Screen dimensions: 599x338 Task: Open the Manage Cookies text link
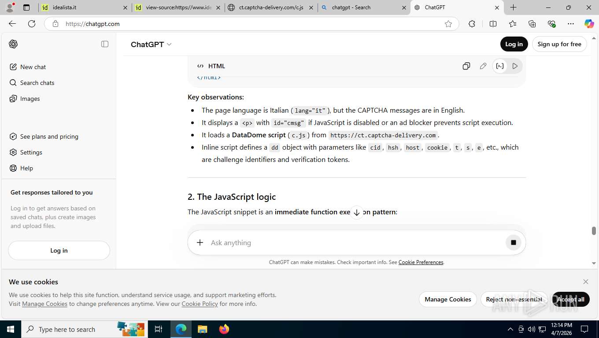44,304
